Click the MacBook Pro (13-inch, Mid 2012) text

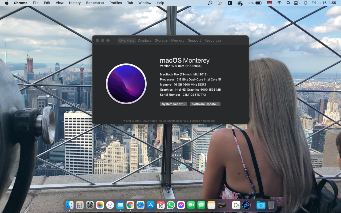(184, 74)
